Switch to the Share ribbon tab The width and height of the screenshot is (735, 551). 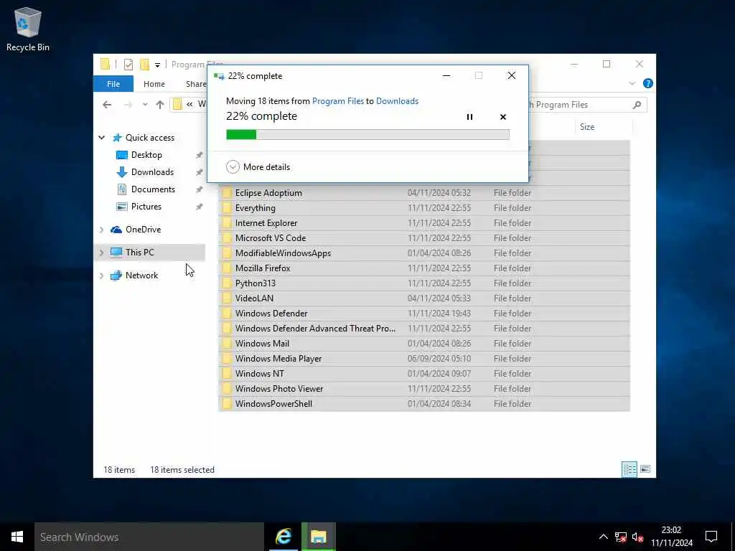(x=196, y=84)
